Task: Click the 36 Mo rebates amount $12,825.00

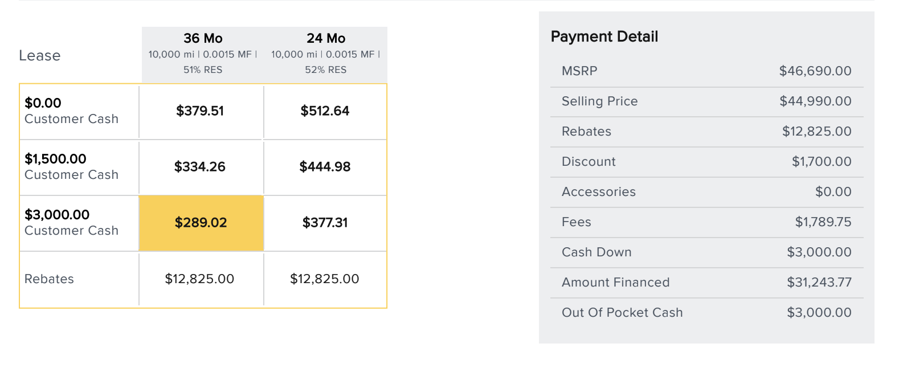Action: tap(199, 279)
